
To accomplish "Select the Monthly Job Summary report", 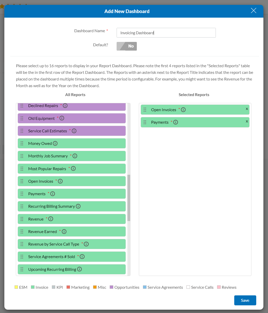I will 48,156.
